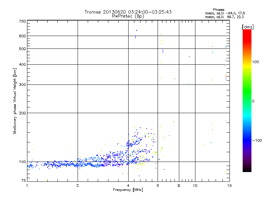The width and height of the screenshot is (270, 202).
Task: Click the colorbar tick label '100'
Action: point(255,62)
